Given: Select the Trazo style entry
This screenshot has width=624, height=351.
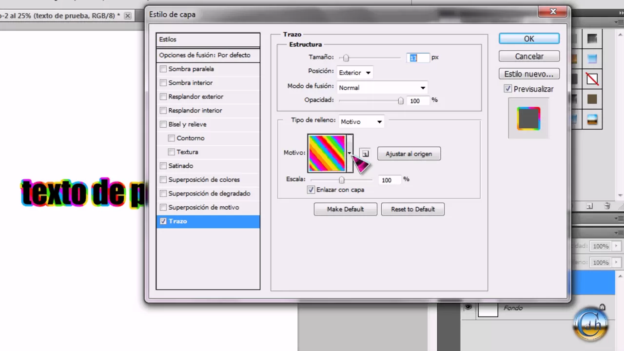Looking at the screenshot, I should coord(208,221).
